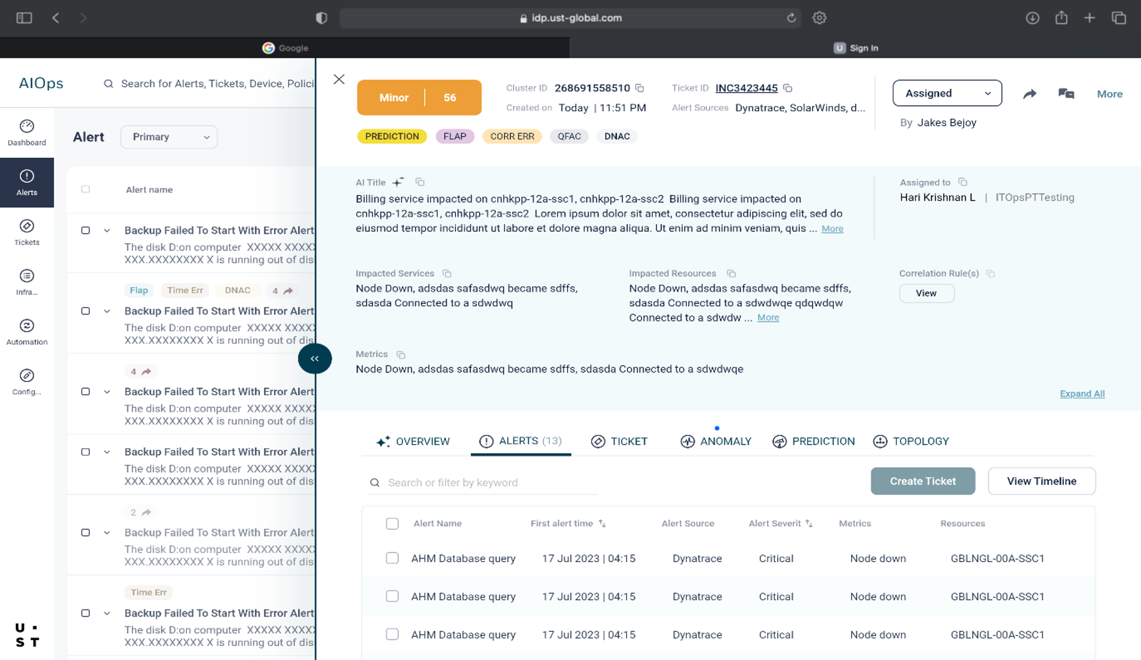Collapse panel with the double-chevron button
The width and height of the screenshot is (1141, 660).
(x=315, y=358)
